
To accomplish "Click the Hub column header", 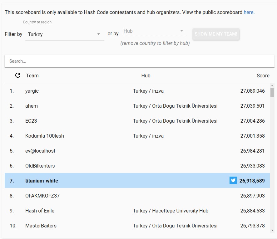I will [146, 76].
